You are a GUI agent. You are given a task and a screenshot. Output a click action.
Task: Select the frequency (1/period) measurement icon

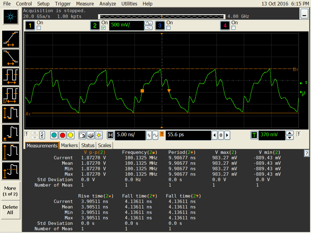(11, 96)
